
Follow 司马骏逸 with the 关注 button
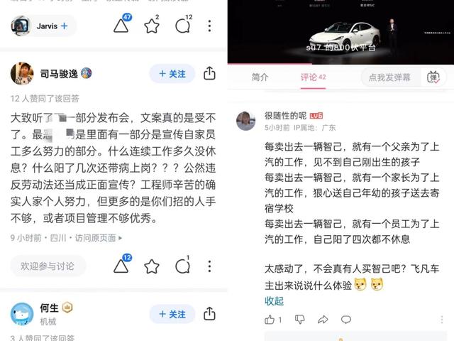172,74
